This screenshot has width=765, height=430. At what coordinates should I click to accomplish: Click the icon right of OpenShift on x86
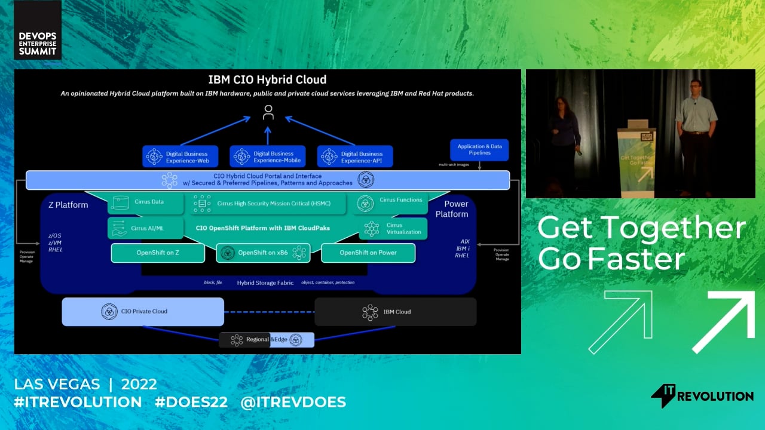299,253
